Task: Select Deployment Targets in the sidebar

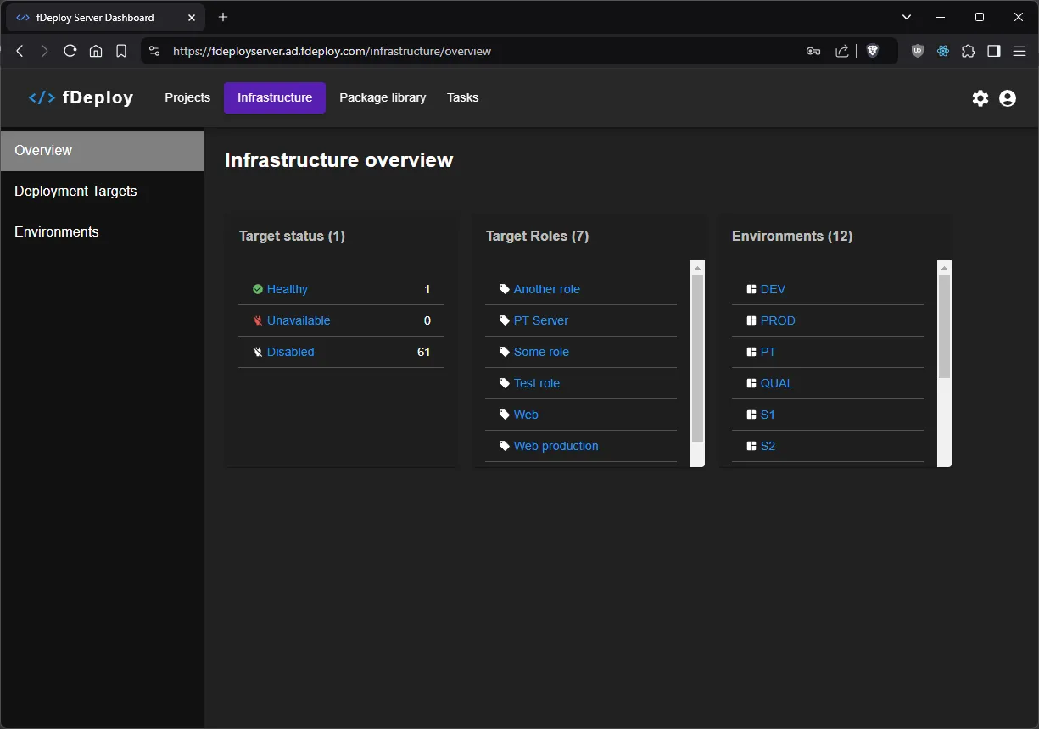Action: (x=75, y=191)
